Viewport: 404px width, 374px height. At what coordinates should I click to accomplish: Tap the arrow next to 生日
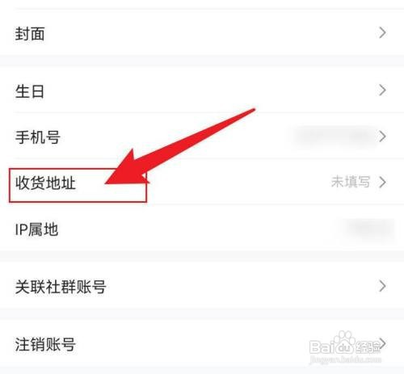[x=382, y=90]
